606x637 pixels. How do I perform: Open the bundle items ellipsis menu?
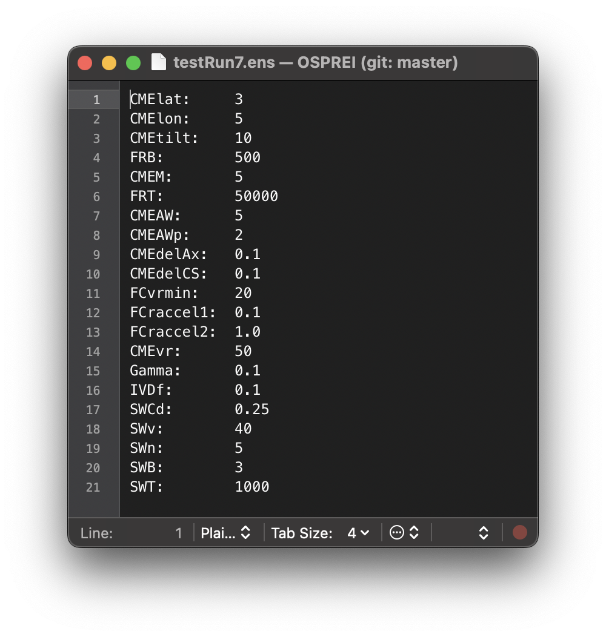(x=404, y=533)
